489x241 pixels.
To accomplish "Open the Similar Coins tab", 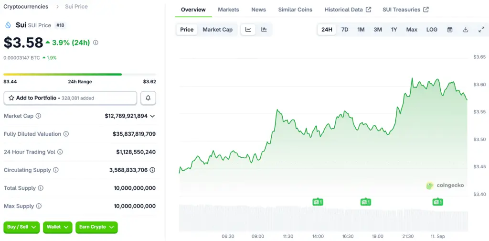I will point(295,10).
